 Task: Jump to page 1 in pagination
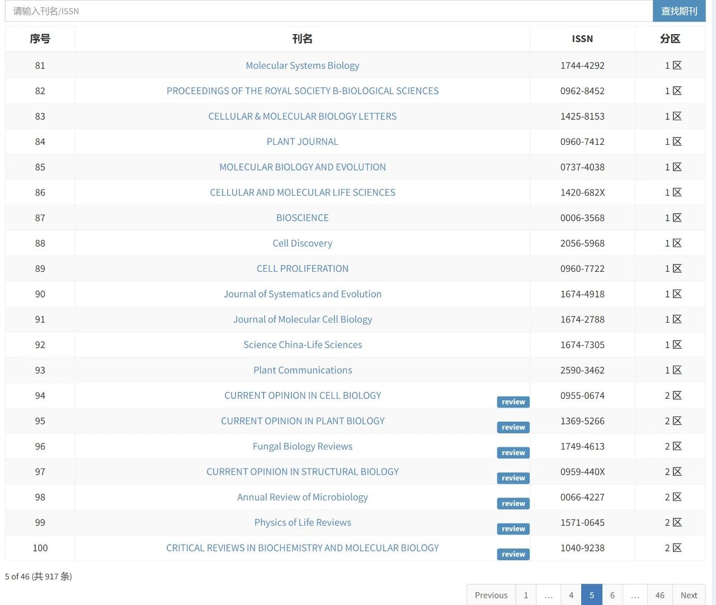pyautogui.click(x=526, y=595)
